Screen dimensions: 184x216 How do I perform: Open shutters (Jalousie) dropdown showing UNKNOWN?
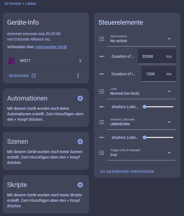pyautogui.click(x=141, y=122)
